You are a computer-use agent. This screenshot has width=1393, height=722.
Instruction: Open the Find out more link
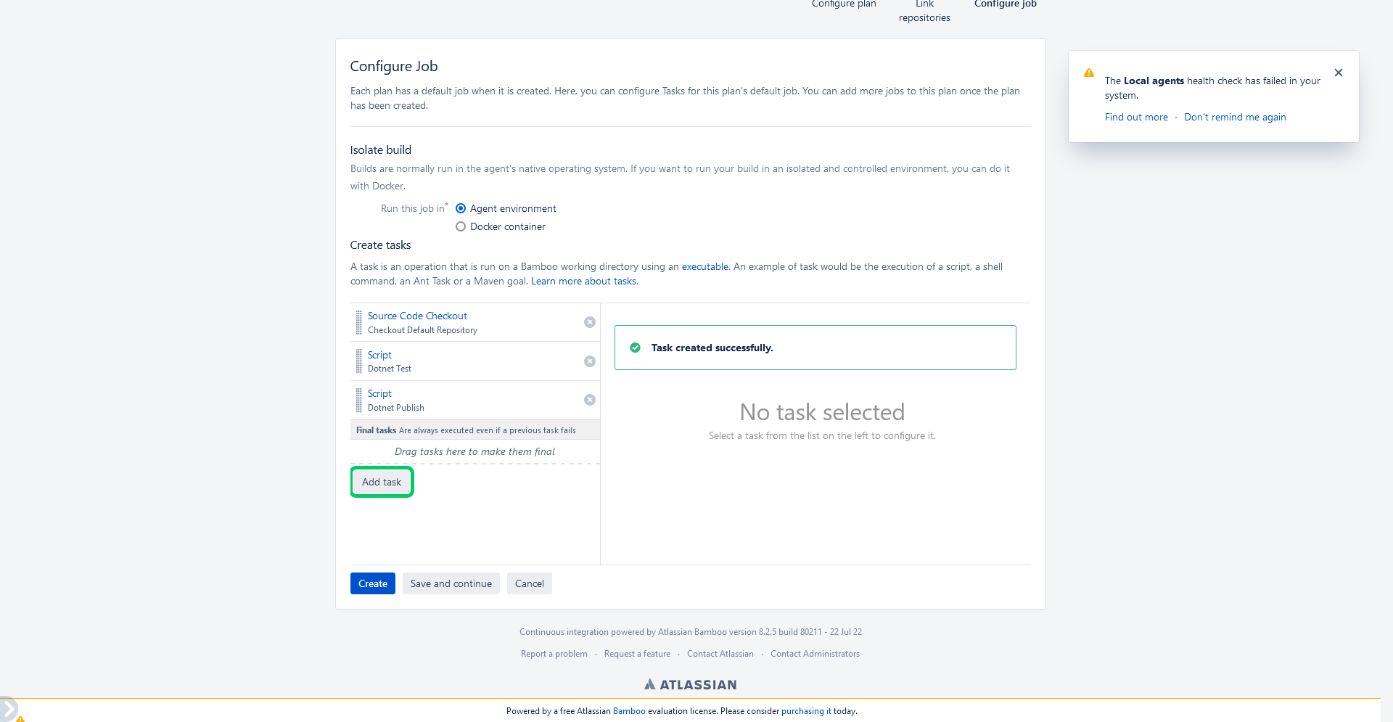point(1136,117)
